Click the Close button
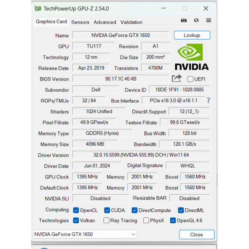Screen dimensions: 249x249 [197, 234]
